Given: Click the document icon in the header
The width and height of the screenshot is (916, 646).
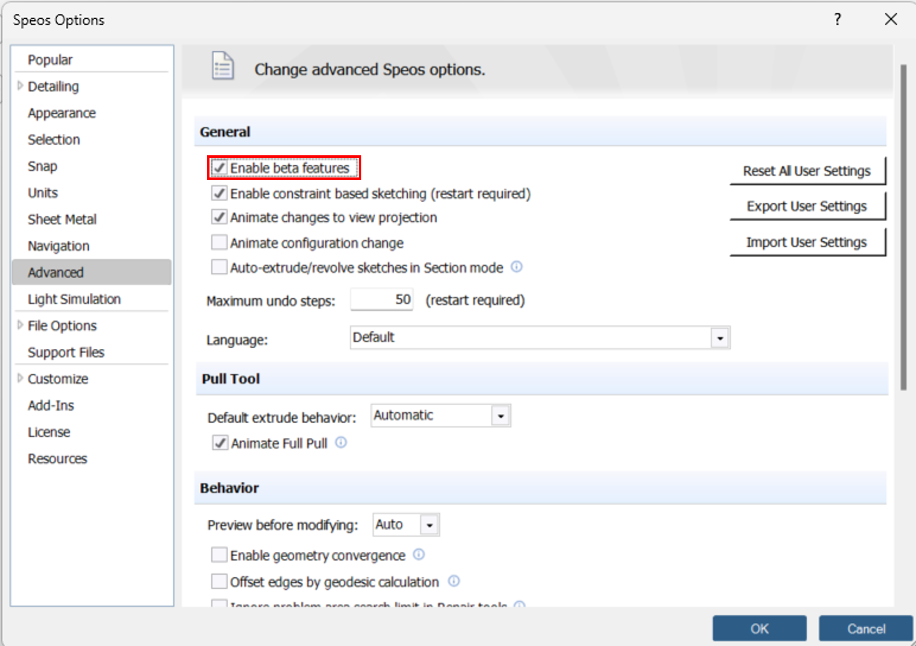Looking at the screenshot, I should click(x=223, y=66).
